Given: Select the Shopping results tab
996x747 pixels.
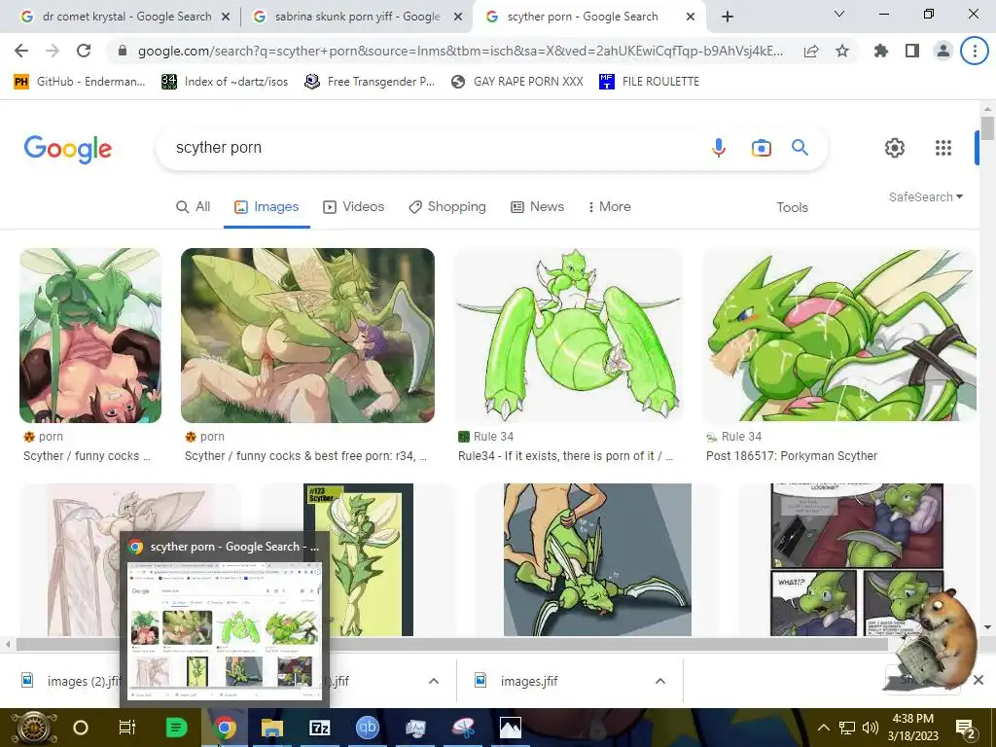Looking at the screenshot, I should [447, 206].
